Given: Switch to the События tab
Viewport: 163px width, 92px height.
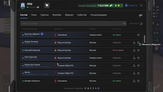Looking at the screenshot, I should (x=82, y=15).
